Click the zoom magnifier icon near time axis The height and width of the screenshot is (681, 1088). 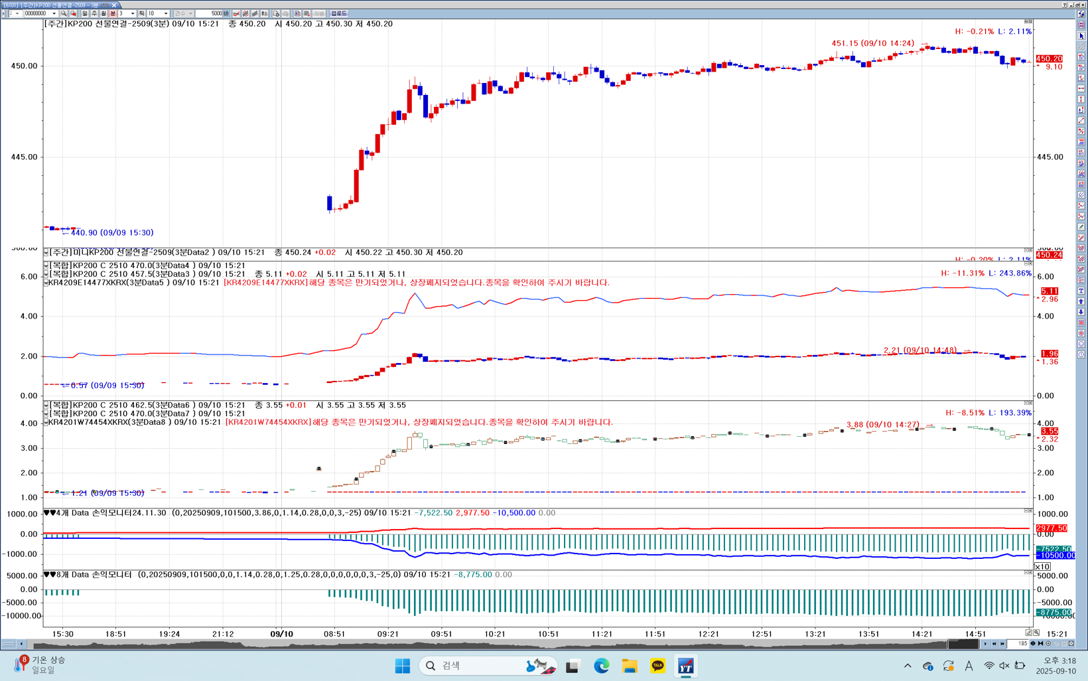(x=1036, y=633)
